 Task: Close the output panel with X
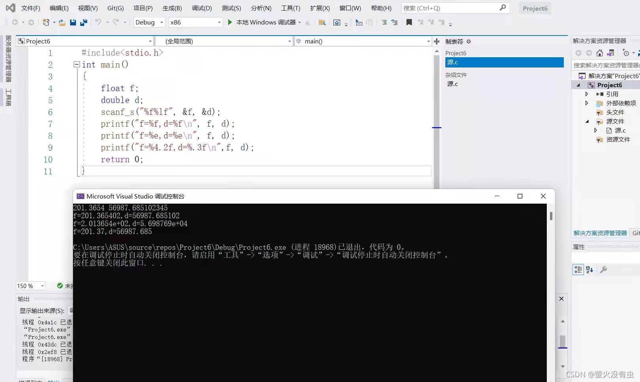tap(561, 299)
